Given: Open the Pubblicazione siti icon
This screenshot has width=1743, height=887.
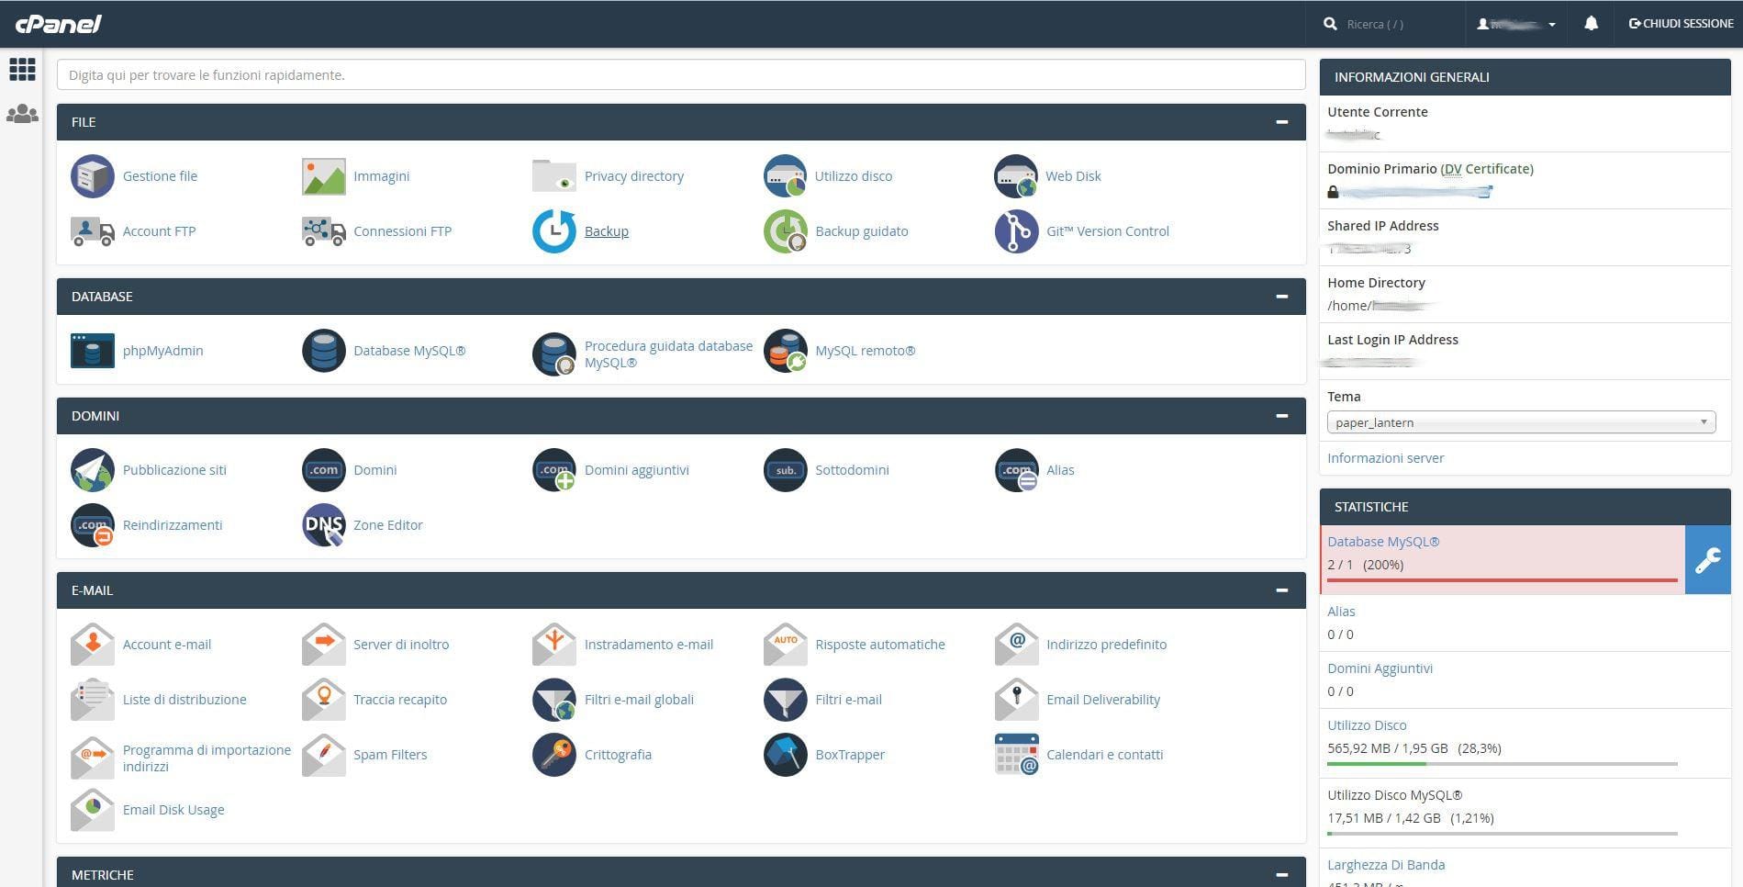Looking at the screenshot, I should pyautogui.click(x=93, y=470).
